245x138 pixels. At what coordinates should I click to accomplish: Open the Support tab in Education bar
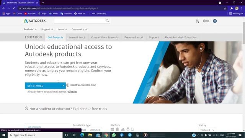(x=154, y=38)
